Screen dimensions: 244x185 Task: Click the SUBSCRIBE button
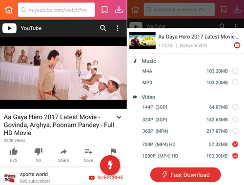click(x=106, y=178)
